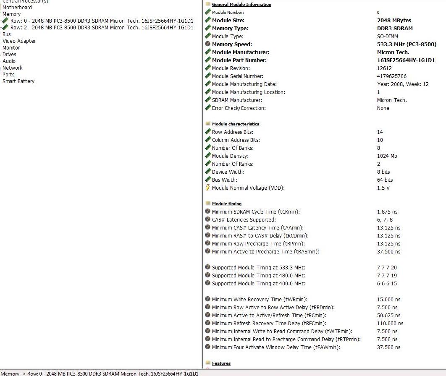The height and width of the screenshot is (376, 446).
Task: Select Video Adapter in the tree
Action: point(19,41)
